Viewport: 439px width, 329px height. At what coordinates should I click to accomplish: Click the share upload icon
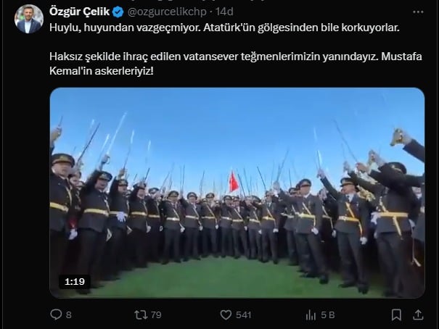pyautogui.click(x=418, y=315)
